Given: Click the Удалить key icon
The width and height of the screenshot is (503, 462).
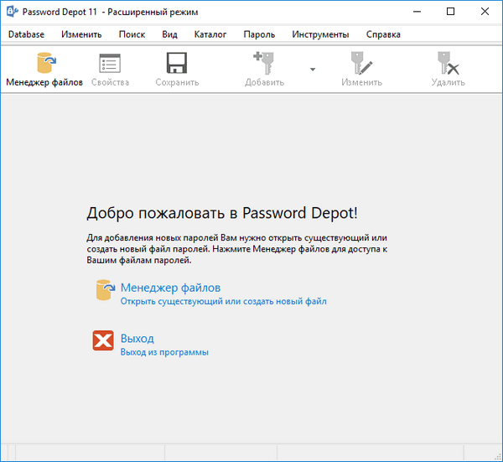Looking at the screenshot, I should pyautogui.click(x=448, y=64).
